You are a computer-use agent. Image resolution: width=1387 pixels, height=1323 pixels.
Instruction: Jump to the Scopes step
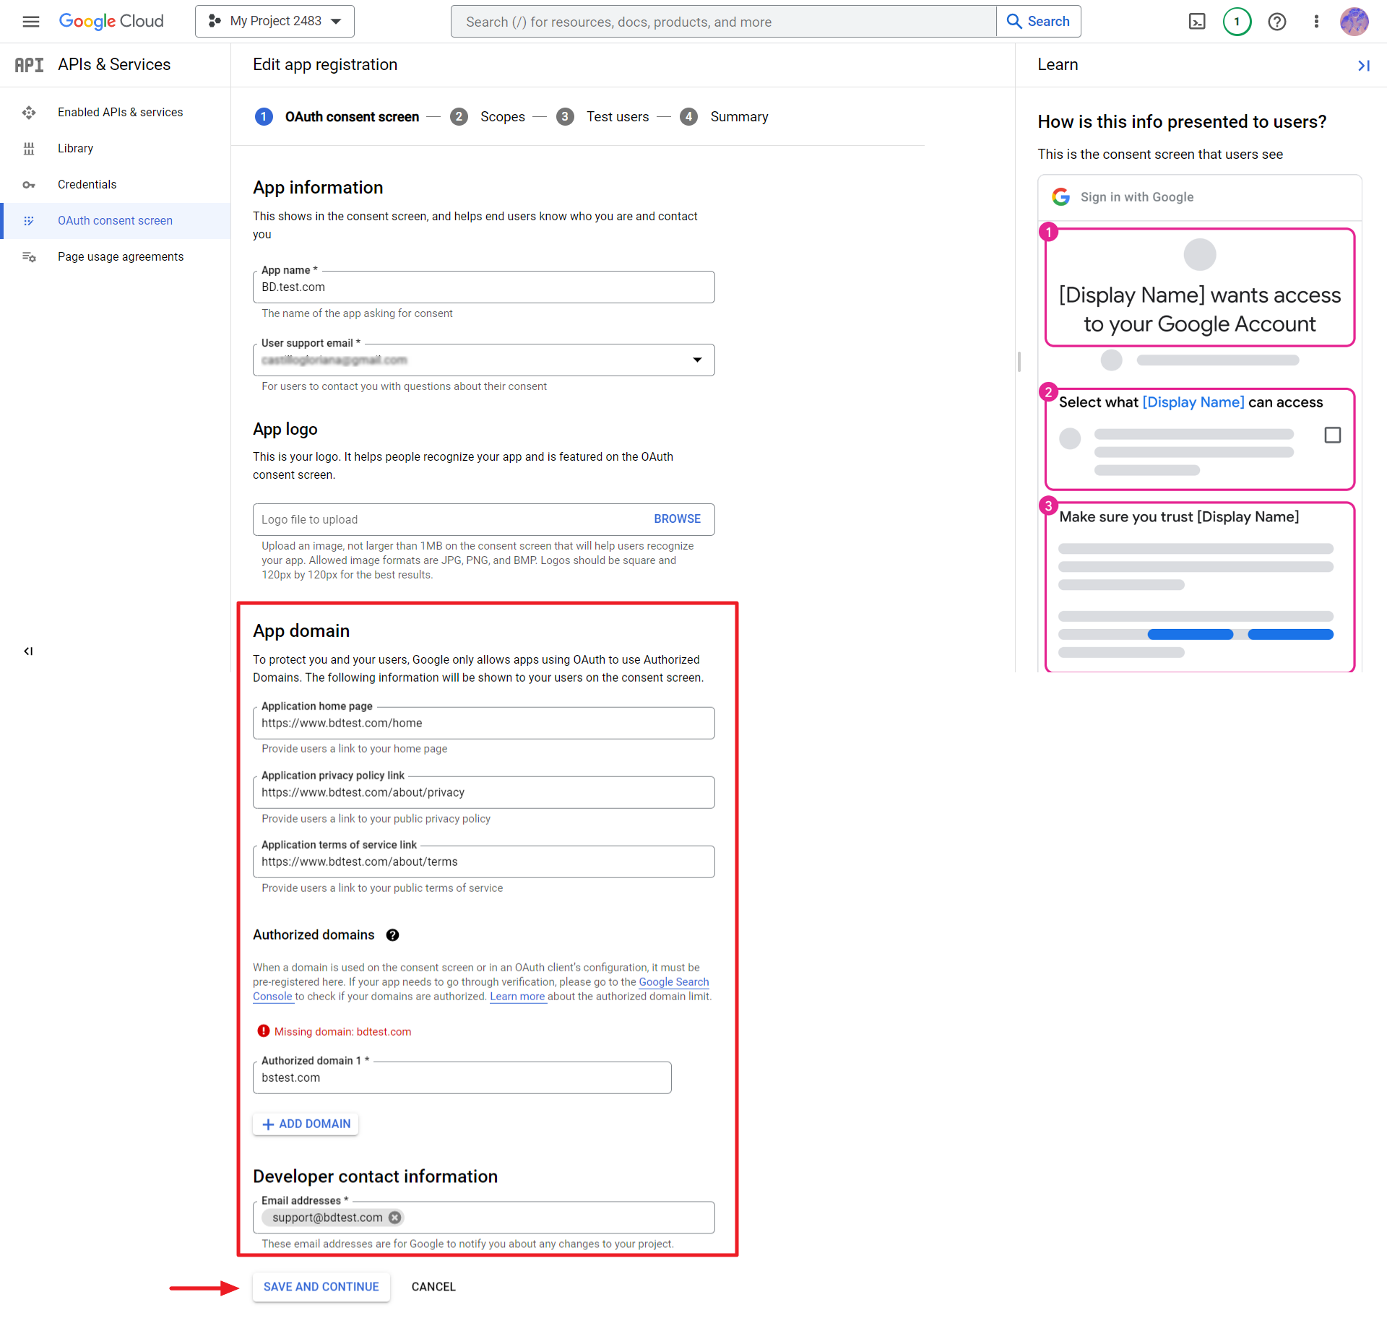[x=502, y=117]
